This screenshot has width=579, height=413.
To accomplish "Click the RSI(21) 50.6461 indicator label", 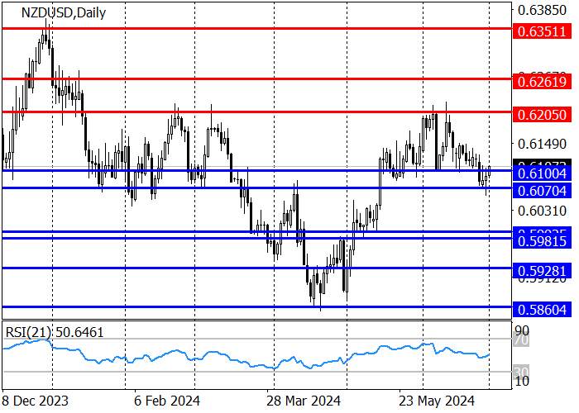I will [55, 332].
